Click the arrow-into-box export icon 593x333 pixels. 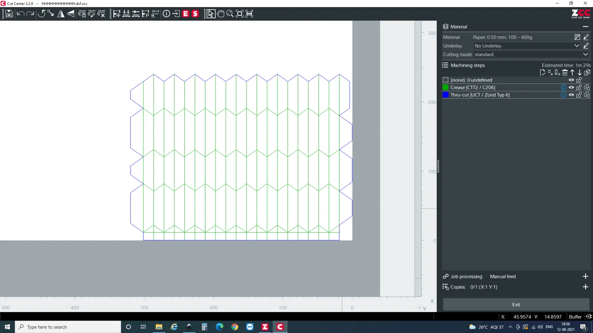click(x=176, y=14)
